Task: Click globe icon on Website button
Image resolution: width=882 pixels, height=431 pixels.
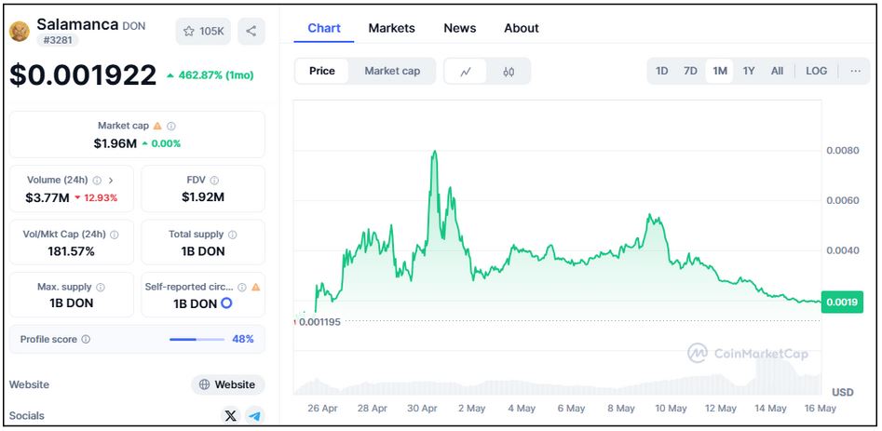Action: coord(204,385)
